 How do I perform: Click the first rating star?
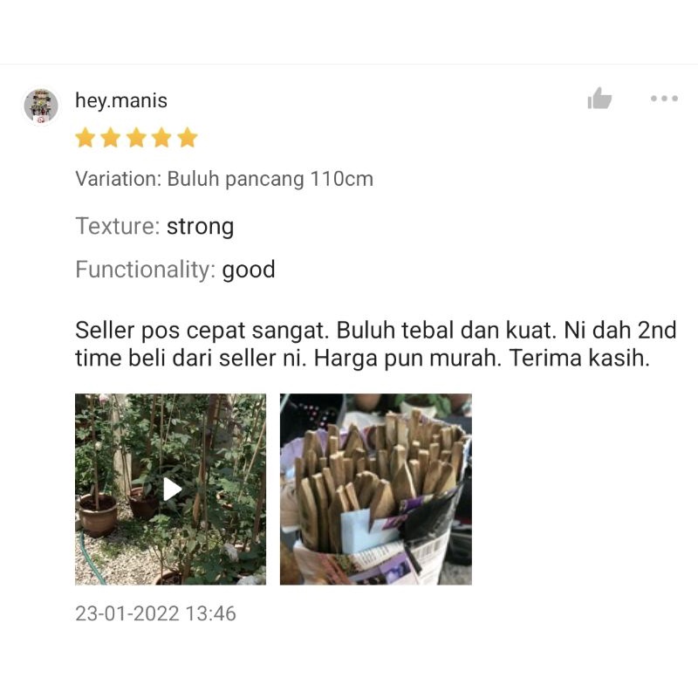click(85, 137)
